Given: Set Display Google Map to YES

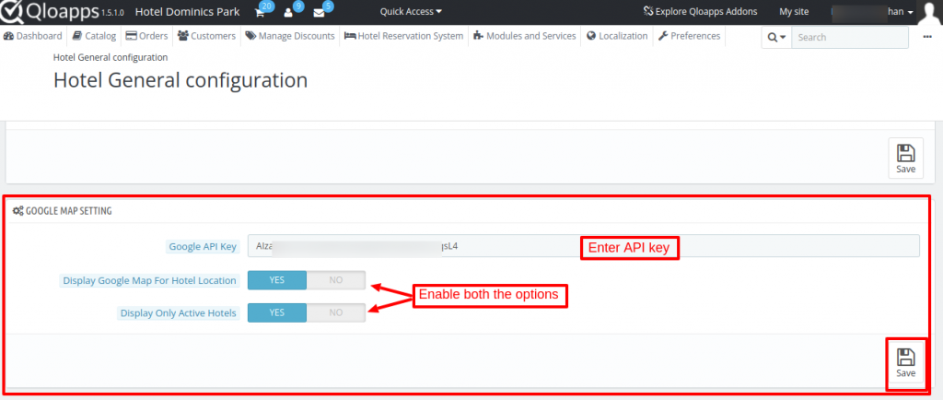Looking at the screenshot, I should (x=277, y=280).
